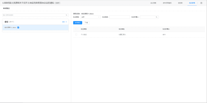Click the blue docx file icon beside 会议资料-1.docx
Image resolution: width=207 pixels, height=103 pixels.
[18, 27]
